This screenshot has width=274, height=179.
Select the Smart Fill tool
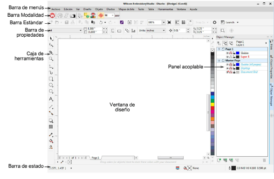[x=51, y=147]
